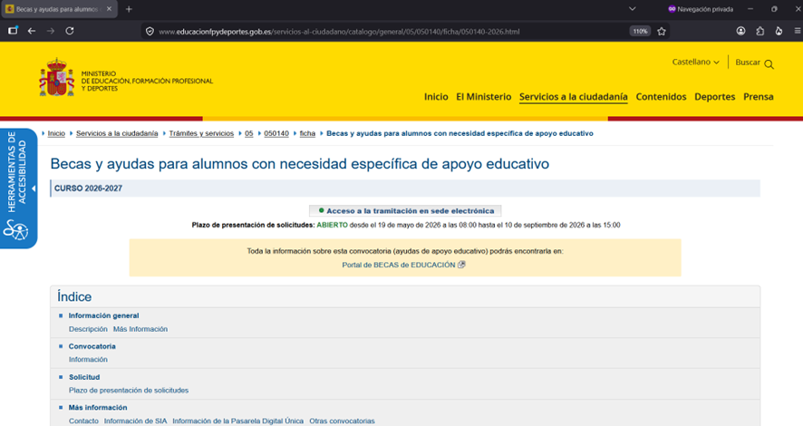
Task: Click the 050140 breadcrumb link
Action: [x=276, y=133]
